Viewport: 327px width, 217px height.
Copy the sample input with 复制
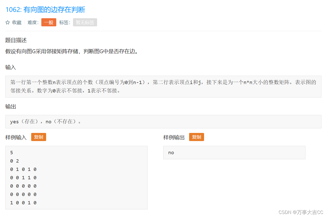pos(39,137)
